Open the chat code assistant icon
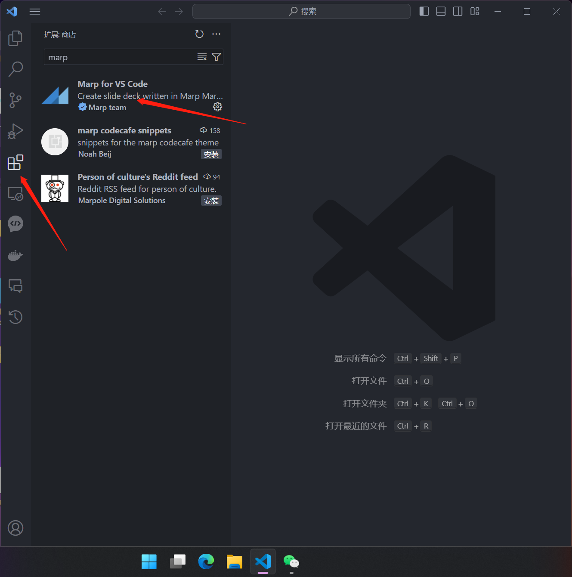This screenshot has width=572, height=577. (x=15, y=224)
